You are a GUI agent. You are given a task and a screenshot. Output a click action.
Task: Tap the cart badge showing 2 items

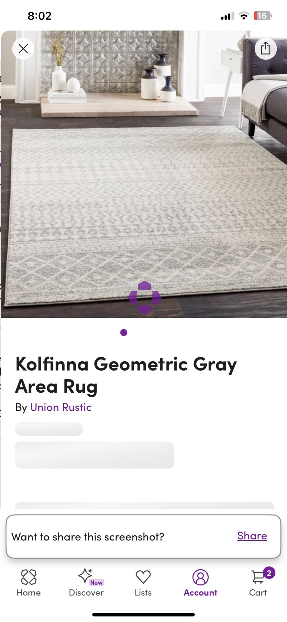[x=269, y=573]
